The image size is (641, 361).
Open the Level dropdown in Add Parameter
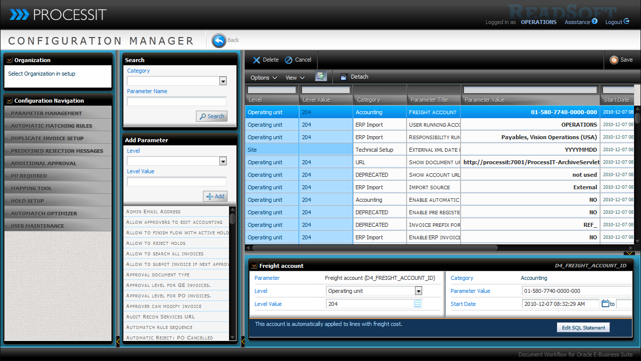tap(223, 161)
